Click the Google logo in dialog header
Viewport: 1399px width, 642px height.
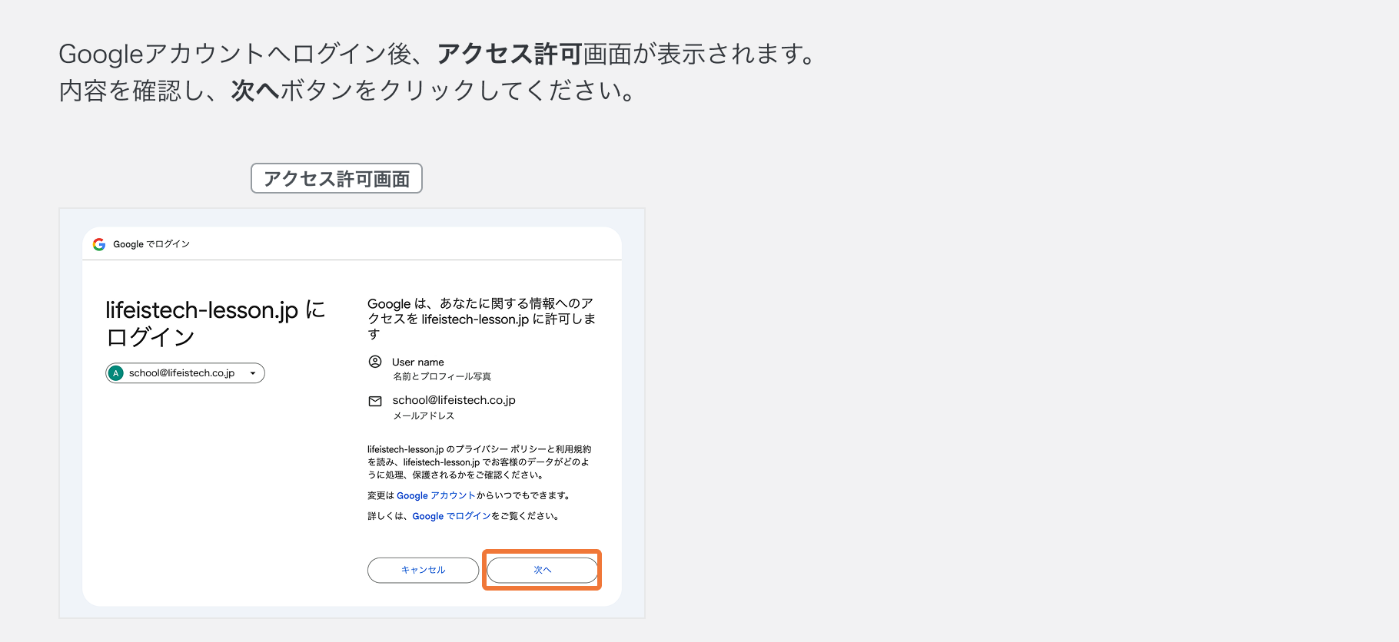coord(99,244)
